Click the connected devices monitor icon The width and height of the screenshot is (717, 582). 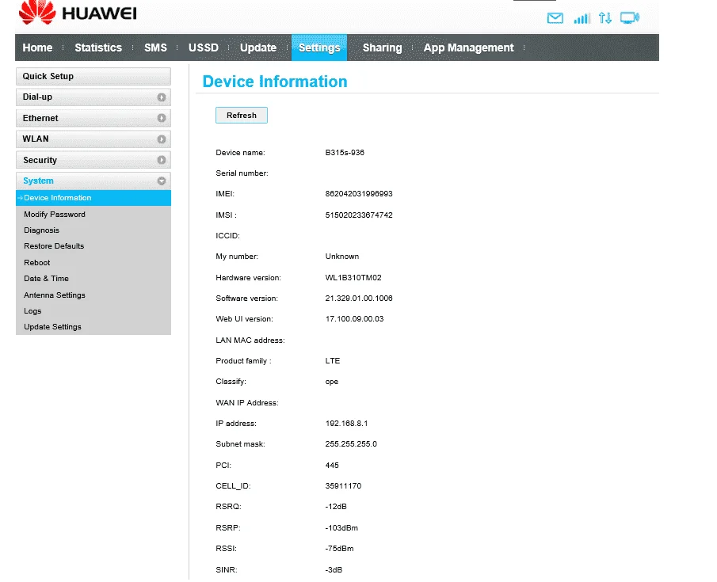coord(629,18)
